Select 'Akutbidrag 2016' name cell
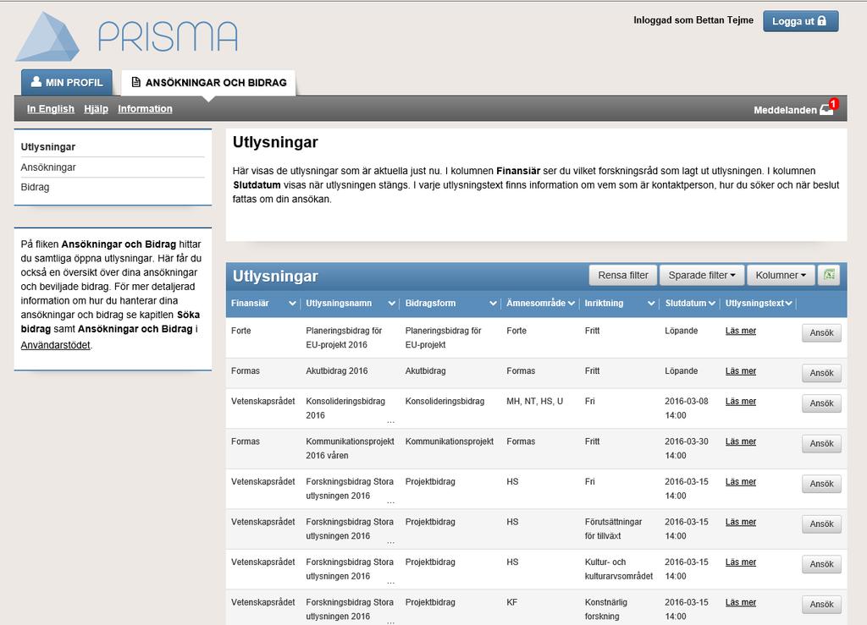 (336, 371)
